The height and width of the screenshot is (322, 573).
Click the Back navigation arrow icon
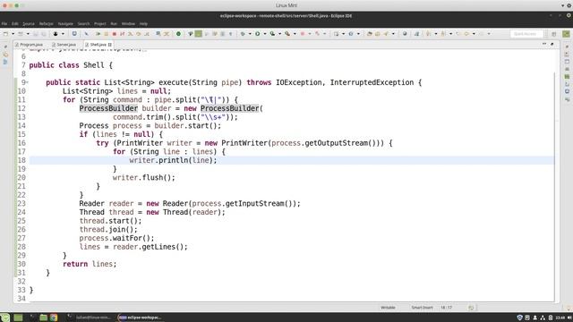coord(466,34)
